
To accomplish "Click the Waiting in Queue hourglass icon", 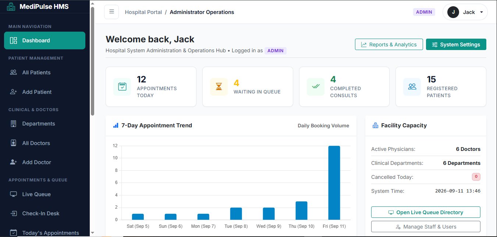I will point(219,86).
